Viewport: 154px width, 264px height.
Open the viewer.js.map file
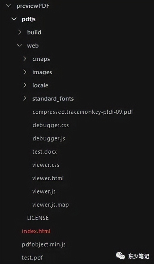tap(50, 205)
